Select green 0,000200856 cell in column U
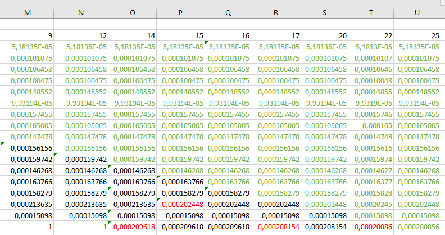The width and height of the screenshot is (445, 235). (x=417, y=227)
